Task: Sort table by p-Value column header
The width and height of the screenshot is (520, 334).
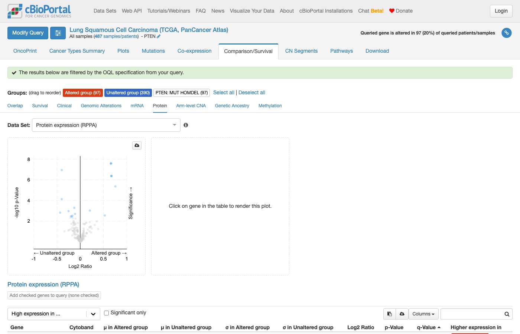Action: [394, 327]
